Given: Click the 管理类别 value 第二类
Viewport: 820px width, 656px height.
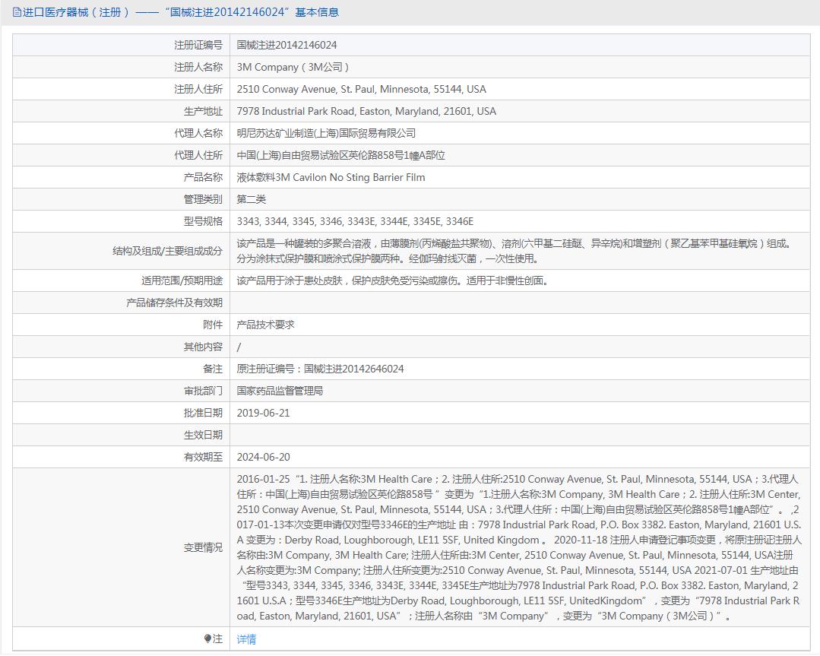Looking at the screenshot, I should (252, 199).
